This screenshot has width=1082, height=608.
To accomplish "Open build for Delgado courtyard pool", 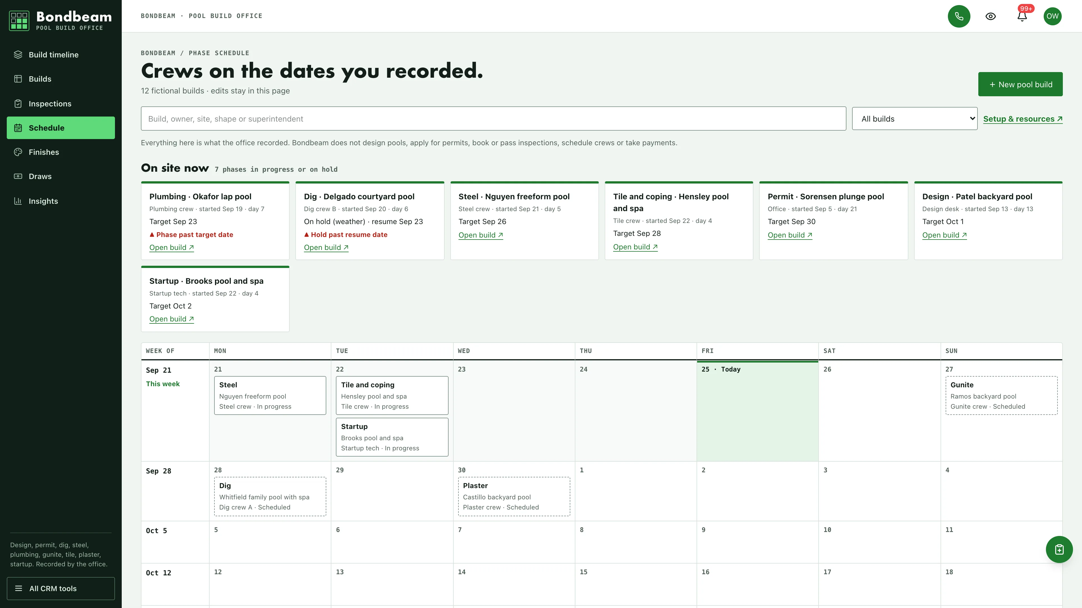I will (326, 248).
